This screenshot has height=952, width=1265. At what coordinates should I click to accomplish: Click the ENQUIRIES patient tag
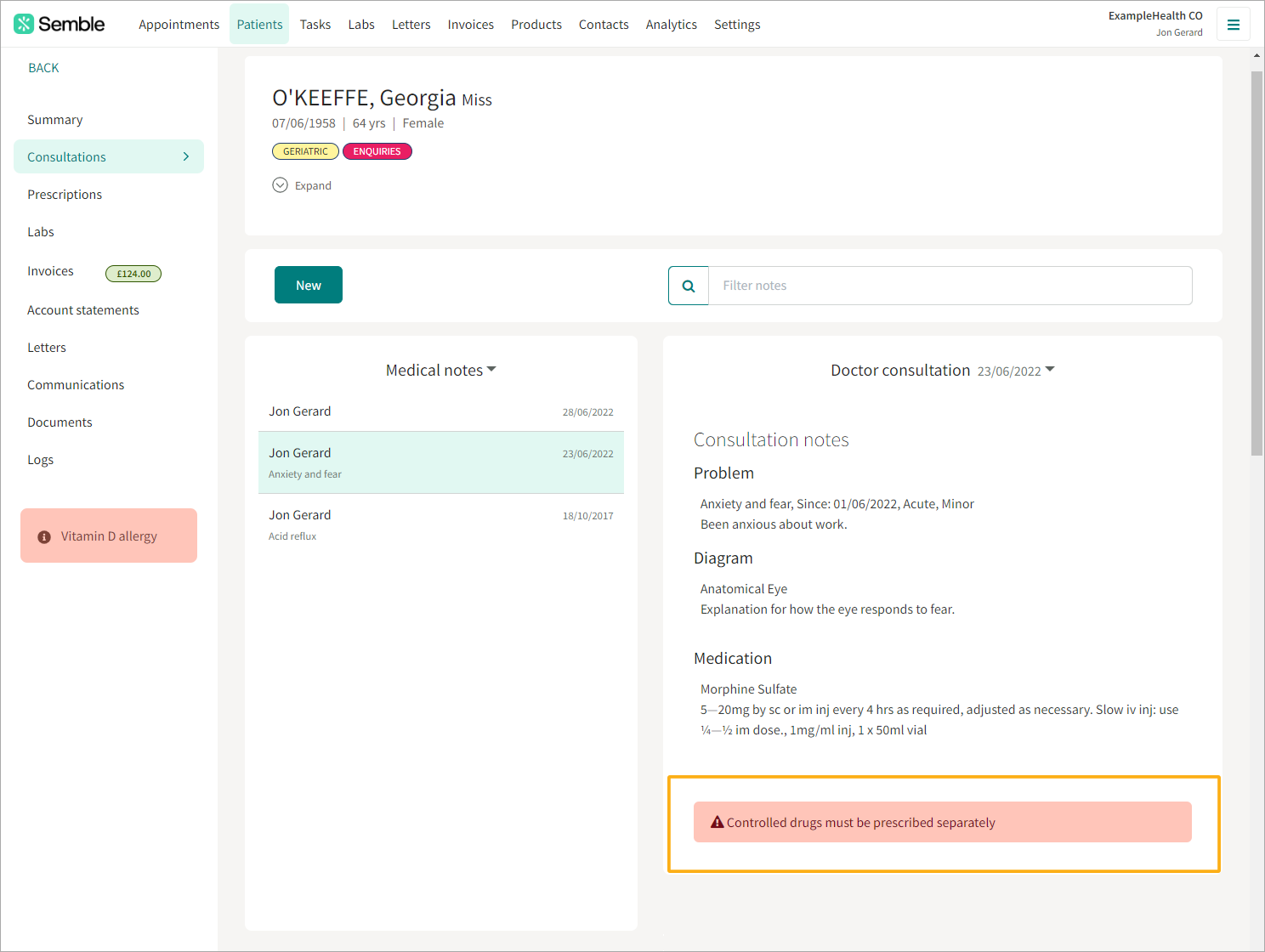[x=377, y=151]
